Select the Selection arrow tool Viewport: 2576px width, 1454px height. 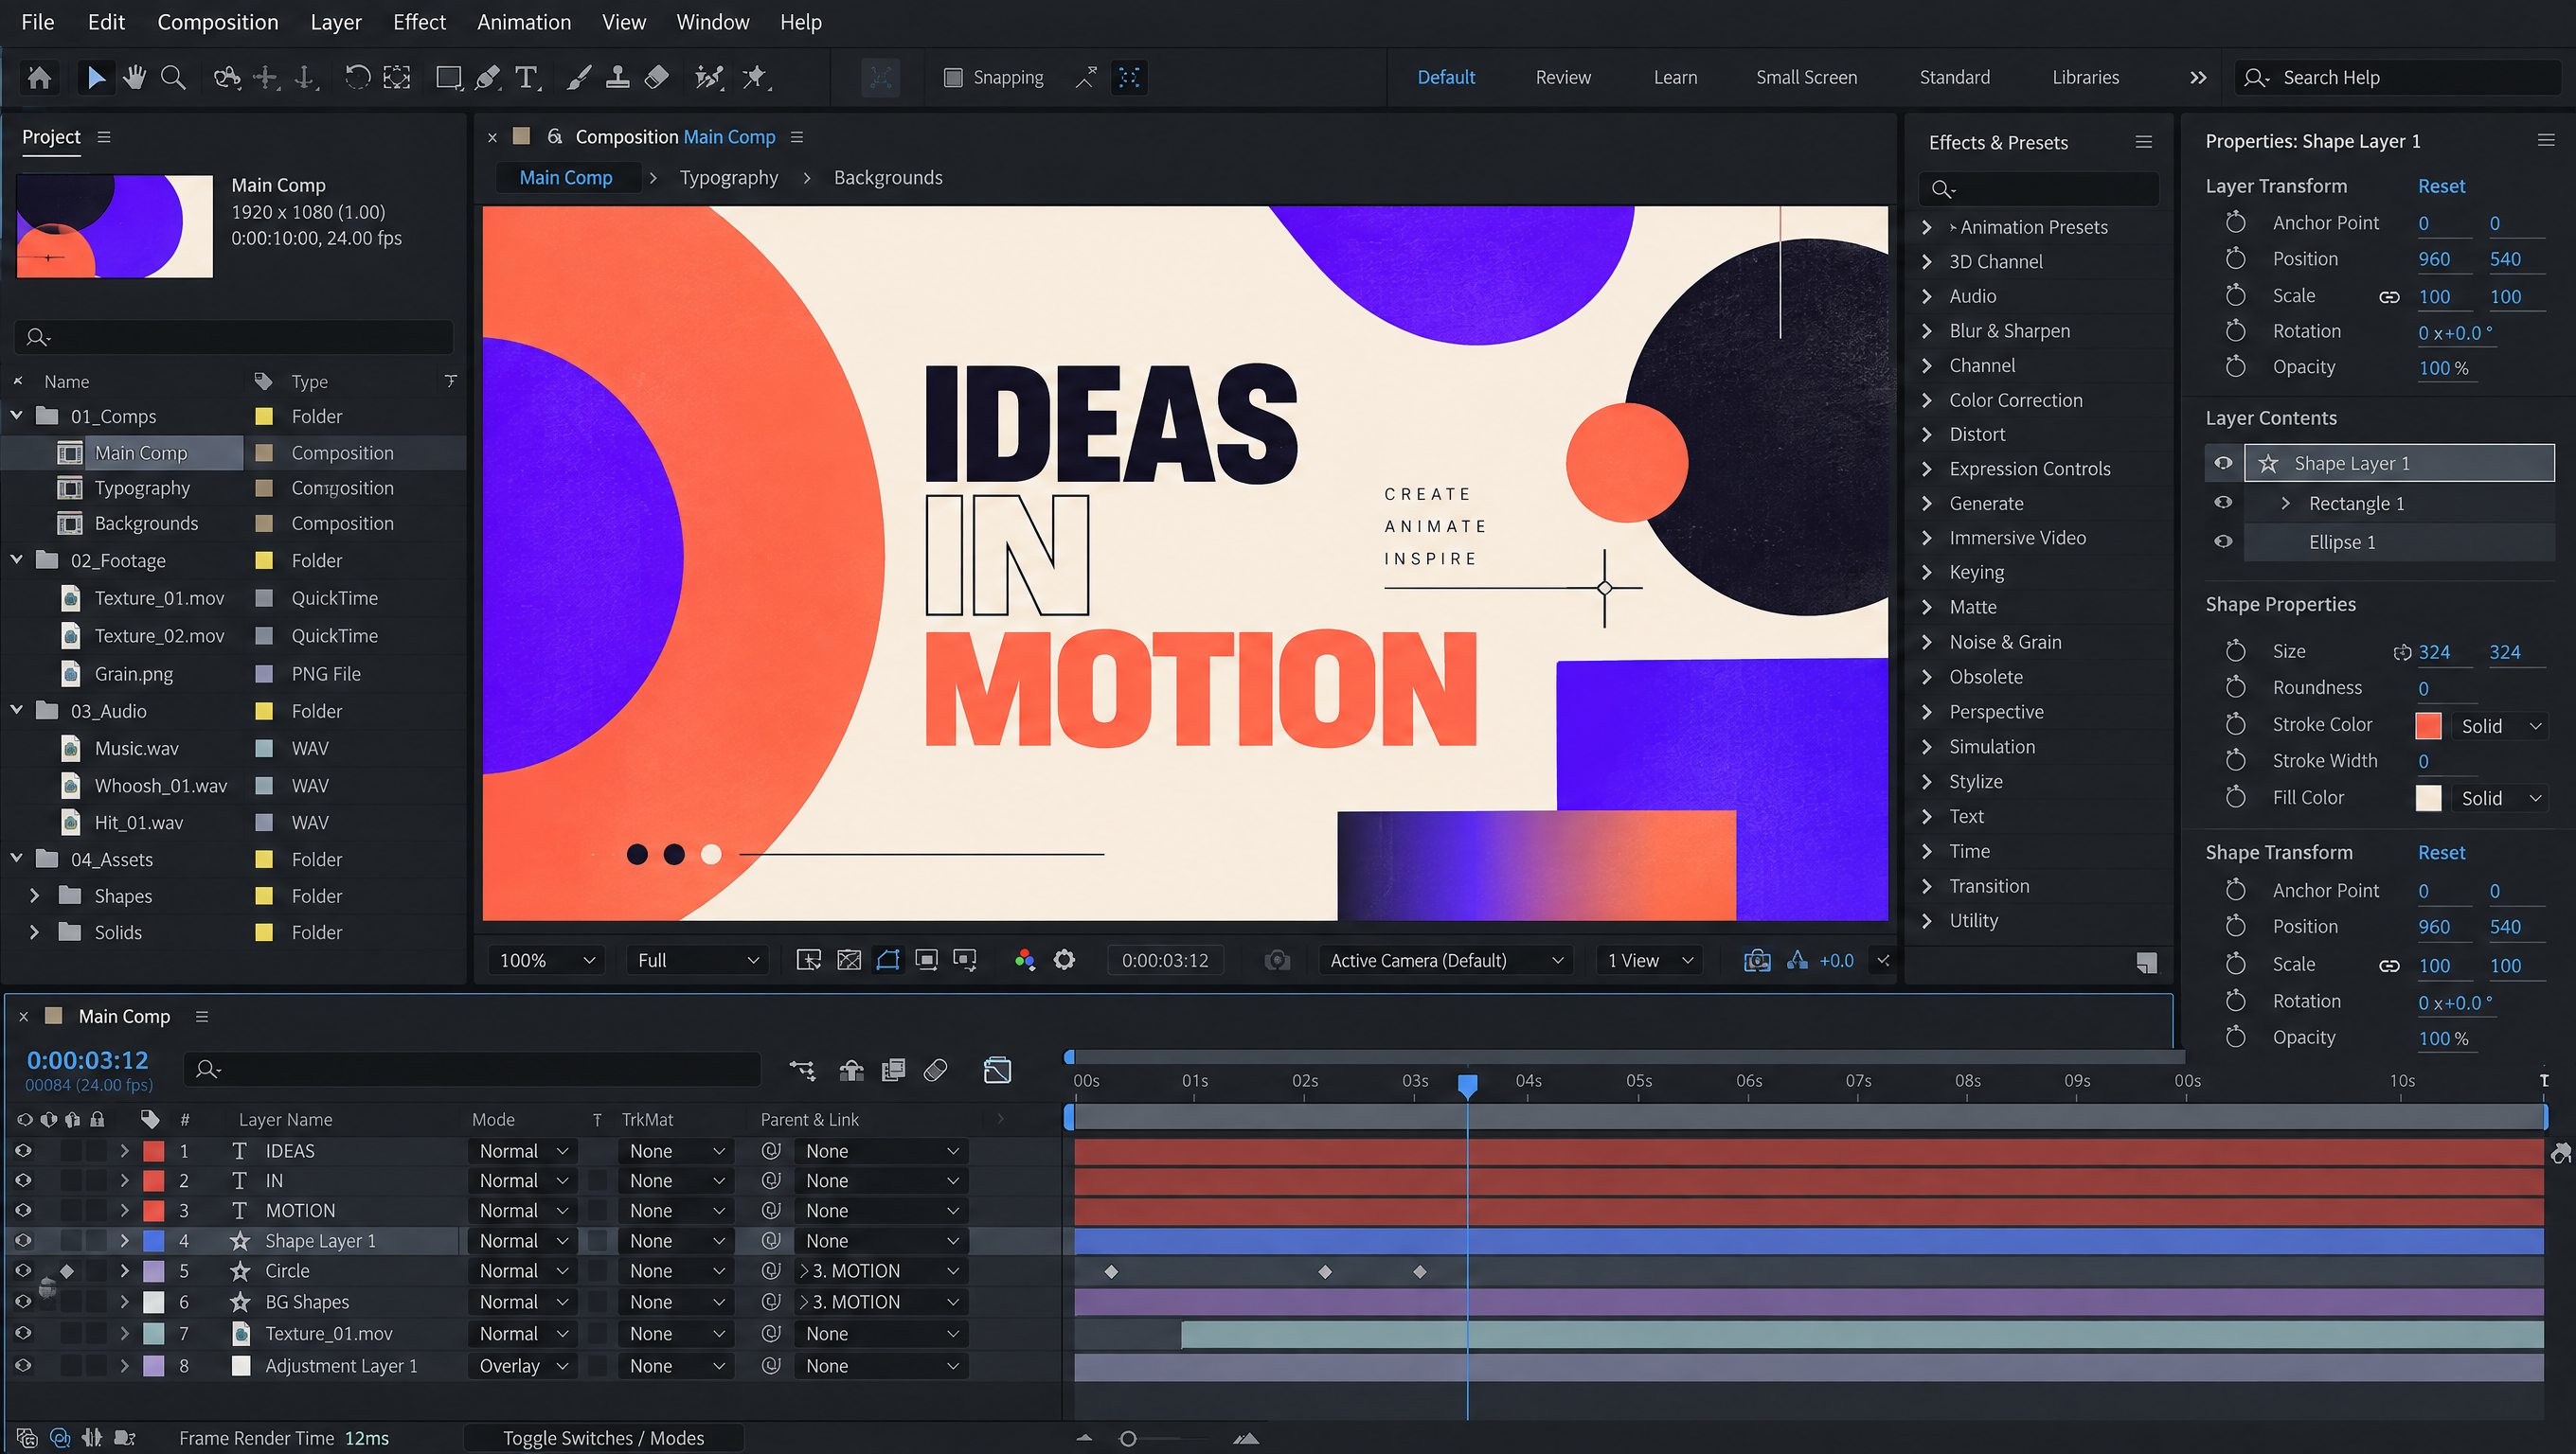(96, 77)
